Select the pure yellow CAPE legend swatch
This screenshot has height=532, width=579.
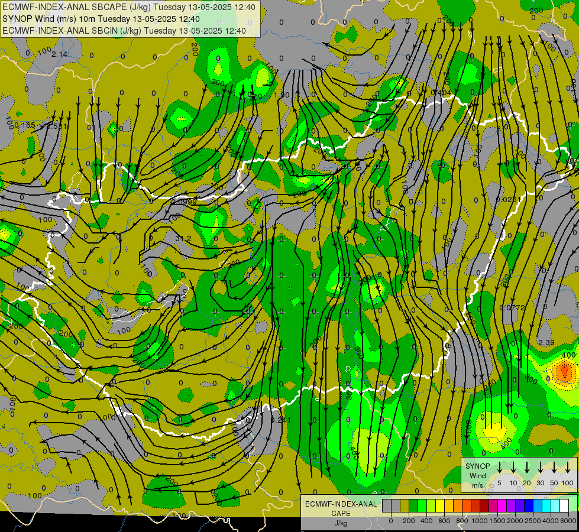tap(440, 505)
